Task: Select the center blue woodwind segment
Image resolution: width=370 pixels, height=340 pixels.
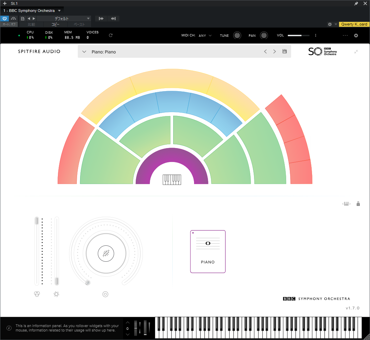Action: coord(173,102)
